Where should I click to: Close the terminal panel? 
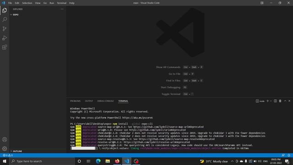[x=289, y=101]
